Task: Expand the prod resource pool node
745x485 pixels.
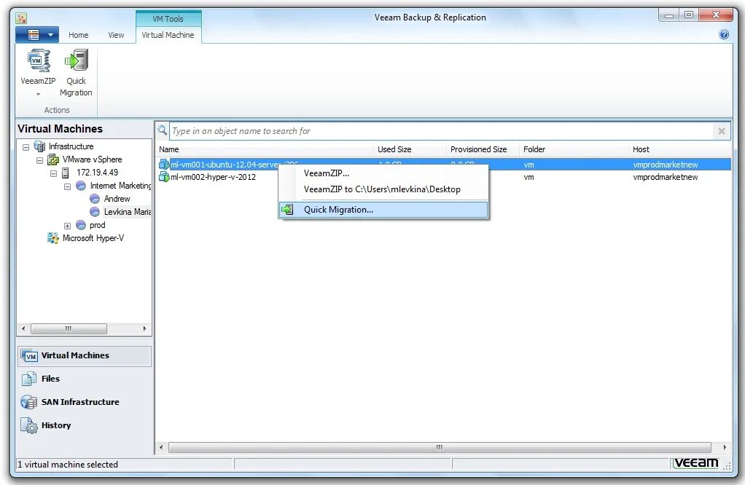Action: [x=68, y=226]
